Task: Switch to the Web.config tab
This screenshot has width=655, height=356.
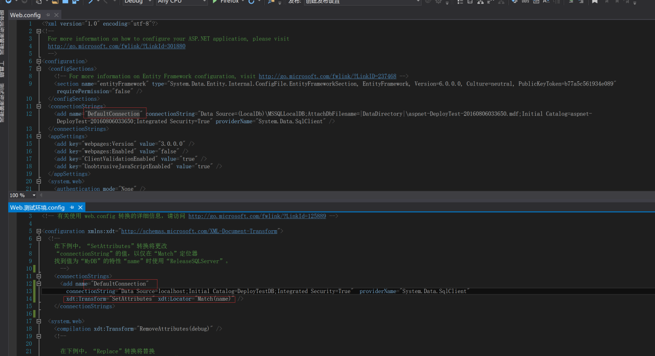Action: point(26,15)
